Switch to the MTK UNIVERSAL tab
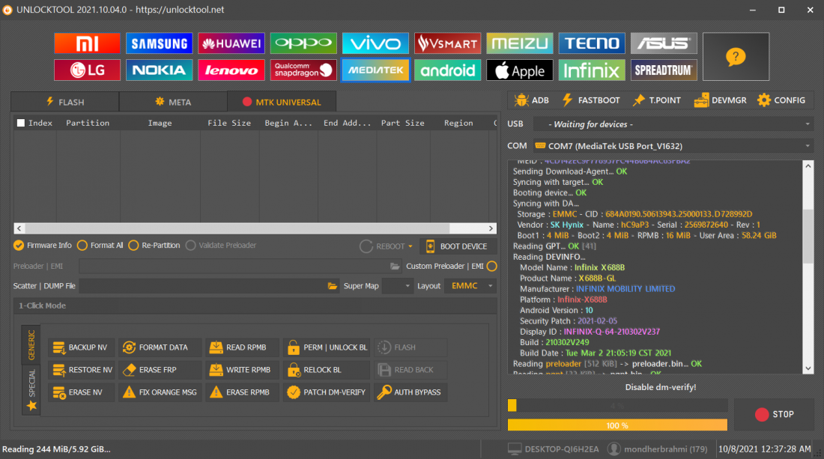The width and height of the screenshot is (824, 459). coord(282,102)
